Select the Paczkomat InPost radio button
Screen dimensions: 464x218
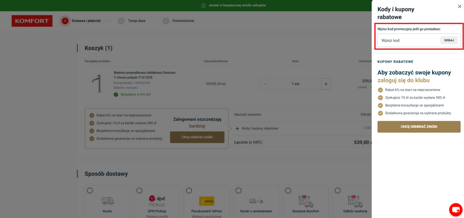[x=189, y=191]
